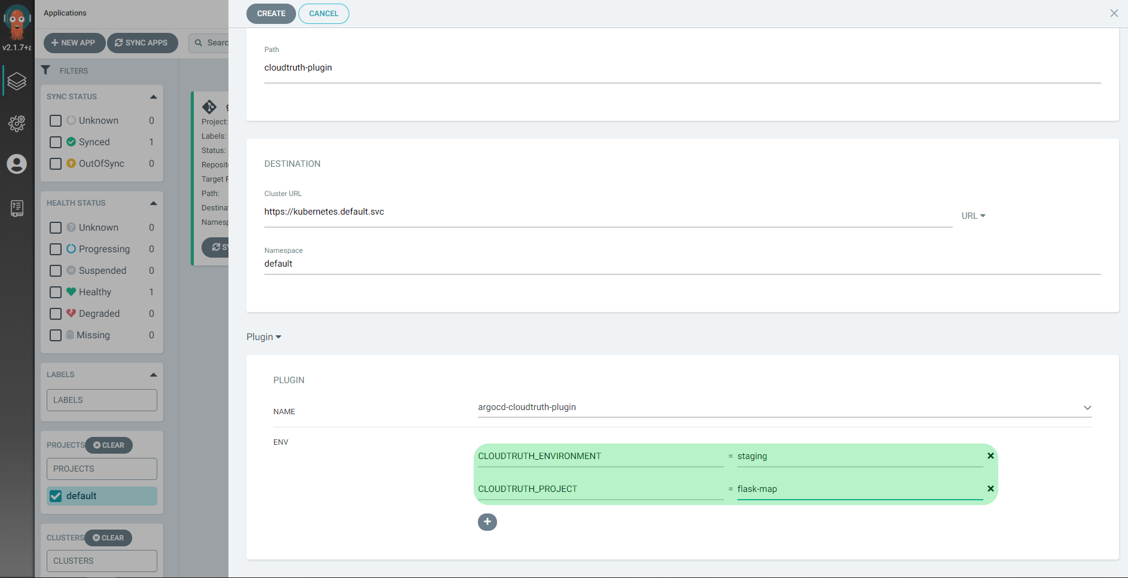Collapse the Labels filter section
The image size is (1128, 578).
[153, 375]
